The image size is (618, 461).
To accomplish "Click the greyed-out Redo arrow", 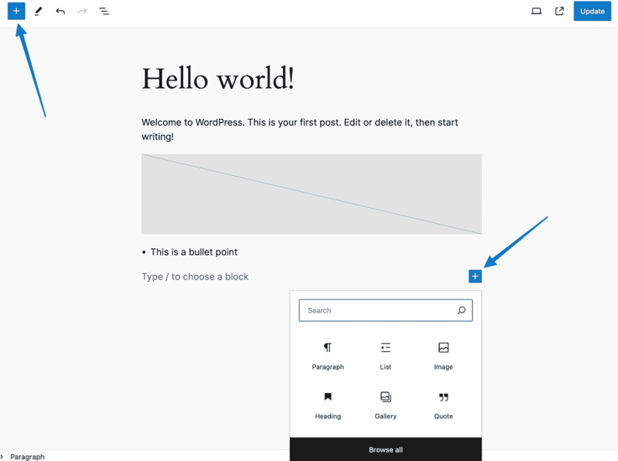I will click(82, 12).
